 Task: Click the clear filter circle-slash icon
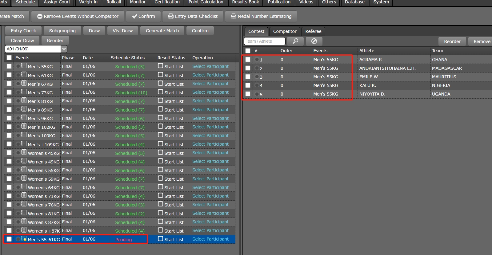coord(314,41)
